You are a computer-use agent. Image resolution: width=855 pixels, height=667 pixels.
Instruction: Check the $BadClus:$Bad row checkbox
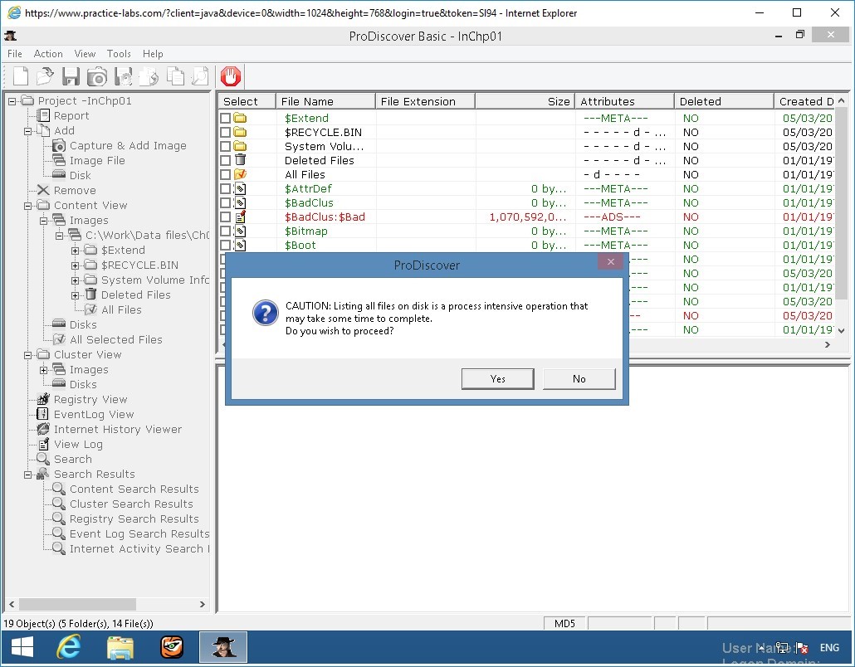click(225, 217)
